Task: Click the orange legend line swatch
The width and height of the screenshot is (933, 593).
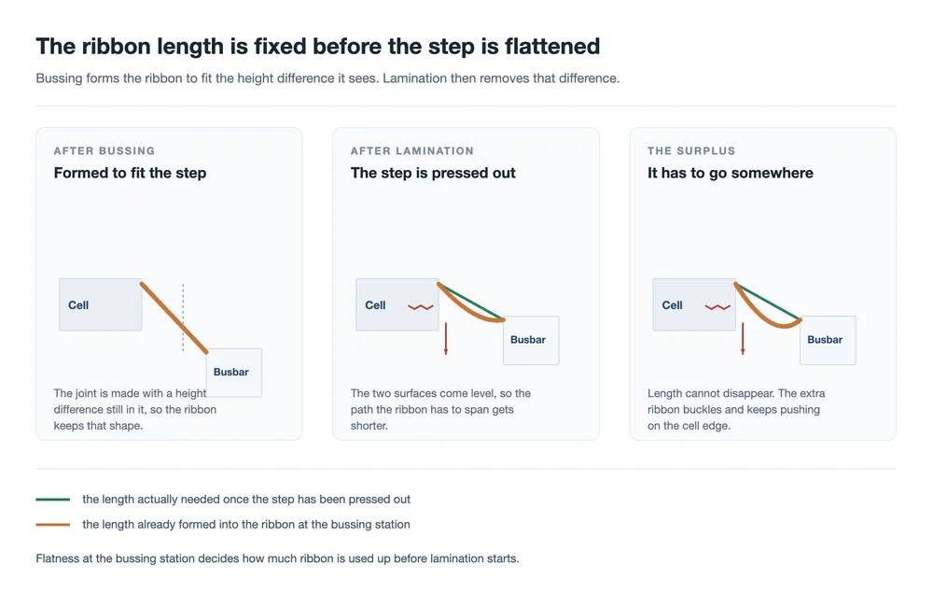Action: pyautogui.click(x=53, y=525)
